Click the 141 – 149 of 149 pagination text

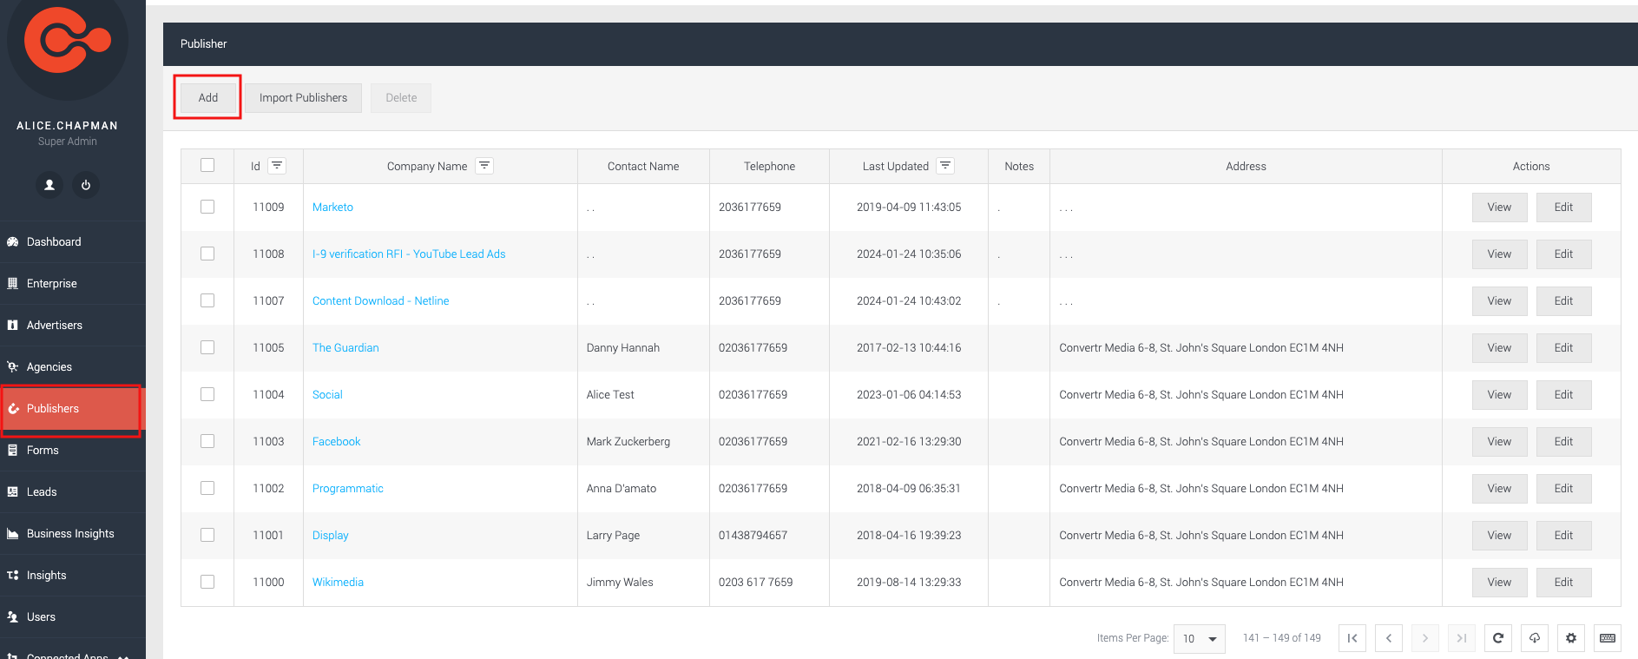pos(1281,638)
